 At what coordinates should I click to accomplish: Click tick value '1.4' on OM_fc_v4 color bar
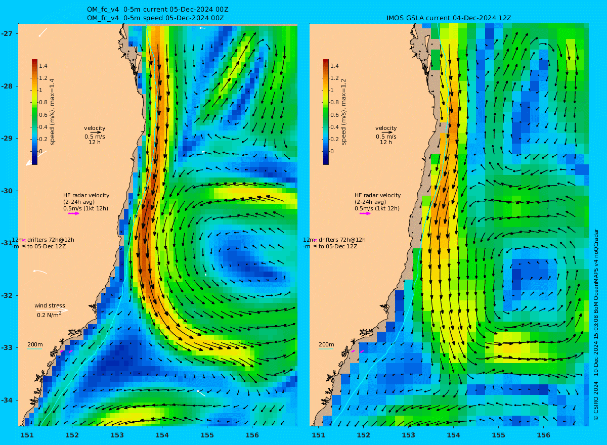coord(43,66)
